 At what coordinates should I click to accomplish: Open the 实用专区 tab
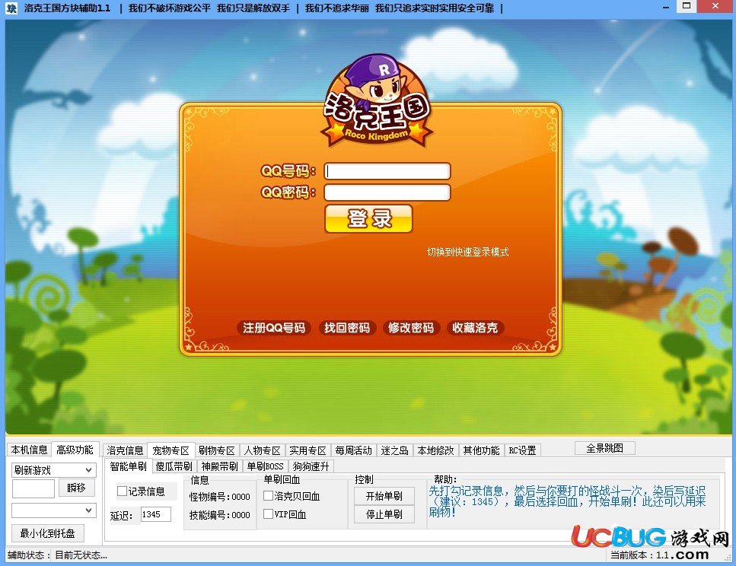[307, 450]
